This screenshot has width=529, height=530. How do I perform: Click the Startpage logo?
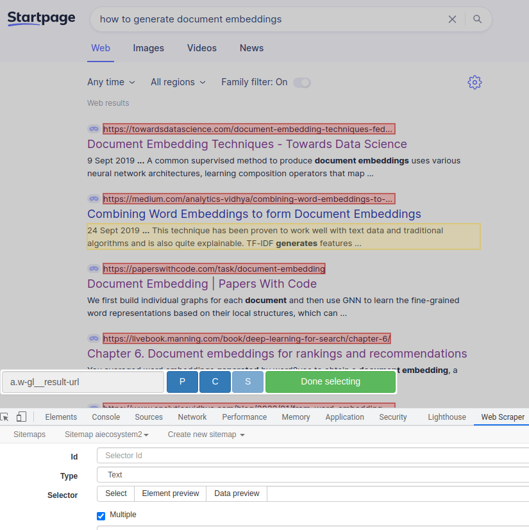pos(41,18)
